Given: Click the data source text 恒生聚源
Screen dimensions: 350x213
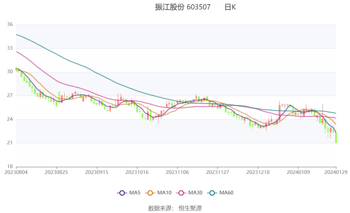Looking at the screenshot, I should coord(190,208).
